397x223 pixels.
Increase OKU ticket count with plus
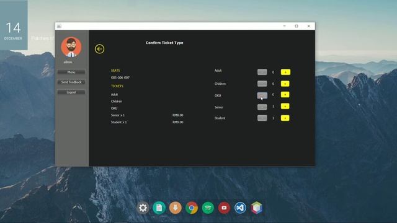point(285,95)
